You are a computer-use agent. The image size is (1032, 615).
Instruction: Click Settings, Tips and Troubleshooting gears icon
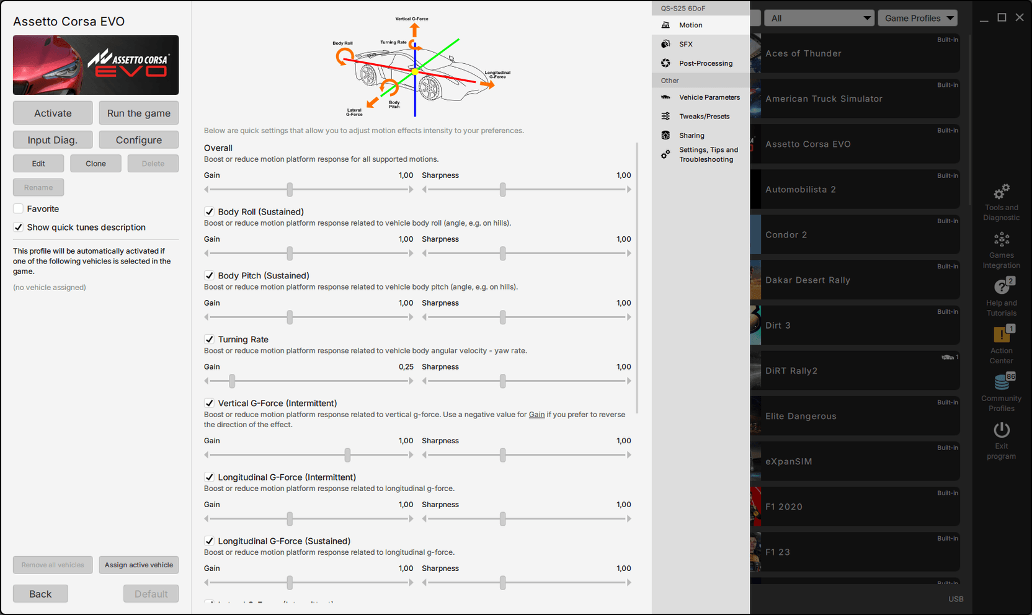coord(665,154)
